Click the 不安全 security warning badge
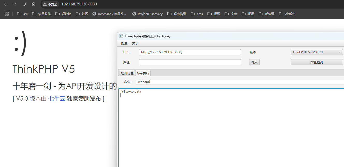The height and width of the screenshot is (167, 344). click(x=51, y=4)
